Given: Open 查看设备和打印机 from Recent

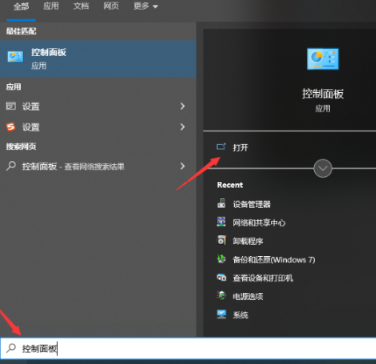Looking at the screenshot, I should (263, 278).
